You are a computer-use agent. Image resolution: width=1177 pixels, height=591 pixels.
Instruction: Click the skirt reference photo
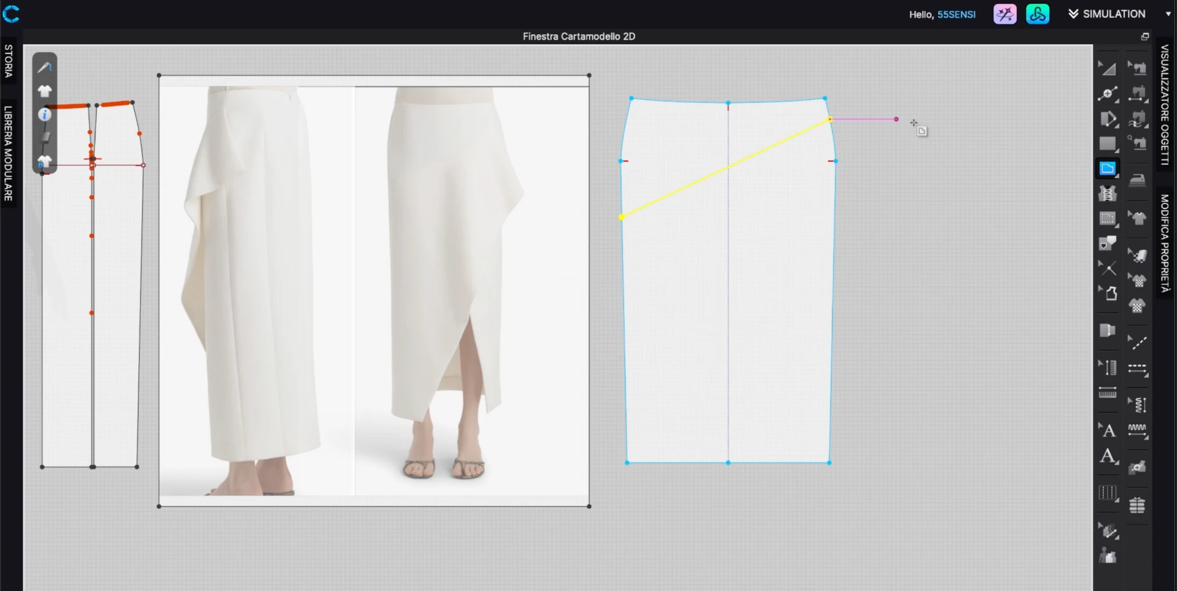374,291
